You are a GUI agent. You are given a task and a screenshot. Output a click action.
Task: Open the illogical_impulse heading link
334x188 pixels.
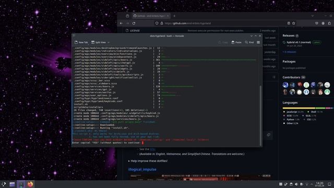(142, 169)
